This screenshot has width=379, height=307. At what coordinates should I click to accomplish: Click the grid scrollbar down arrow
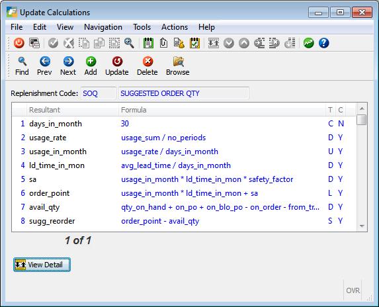(362, 226)
